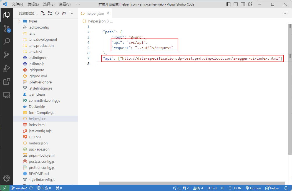This screenshot has height=191, width=292.
Task: Toggle the bottom panel layout button
Action: pos(236,4)
